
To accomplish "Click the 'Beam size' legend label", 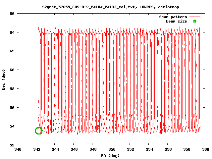I will pyautogui.click(x=177, y=21).
